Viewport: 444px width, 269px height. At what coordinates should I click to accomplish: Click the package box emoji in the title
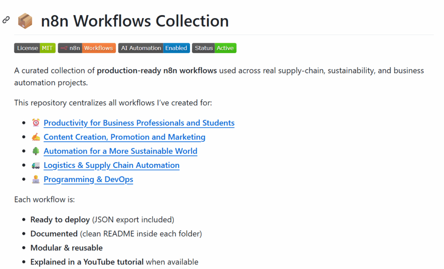25,21
